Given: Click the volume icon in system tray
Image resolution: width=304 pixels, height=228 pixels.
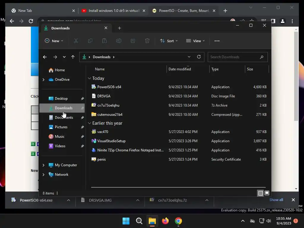Looking at the screenshot, I should (x=268, y=221).
